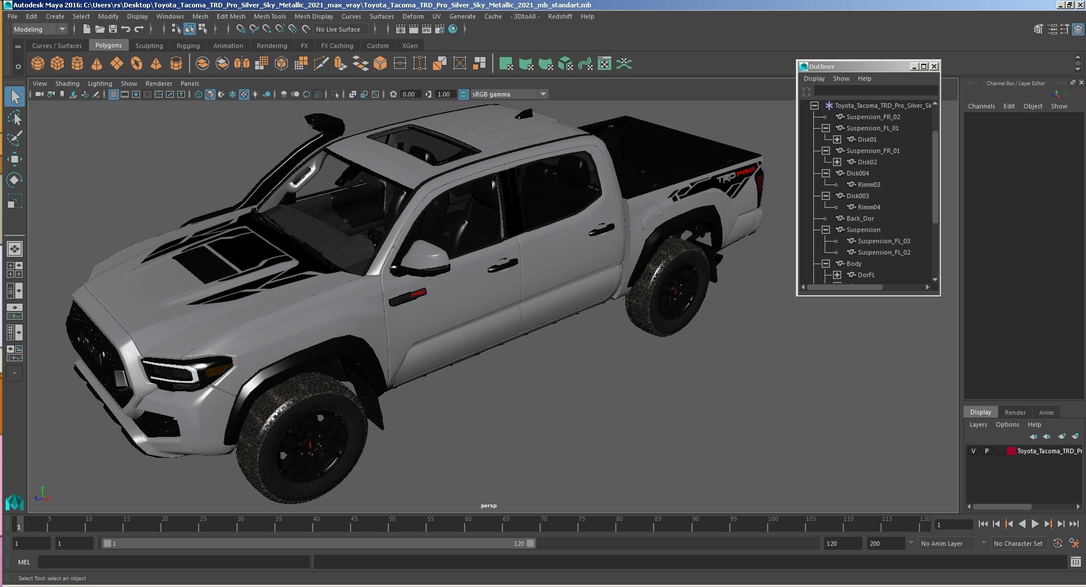Go to start of playback range
The height and width of the screenshot is (587, 1086).
pos(983,524)
